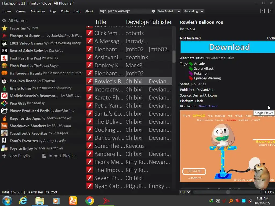The width and height of the screenshot is (275, 206).
Task: Select the Flash Food burger icon
Action: coord(4,66)
